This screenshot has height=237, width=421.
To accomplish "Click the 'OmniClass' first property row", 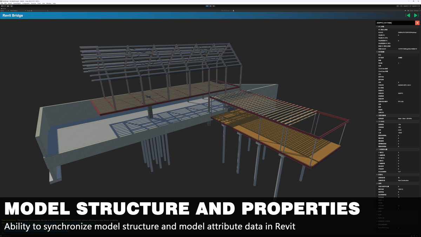I will 398,68.
